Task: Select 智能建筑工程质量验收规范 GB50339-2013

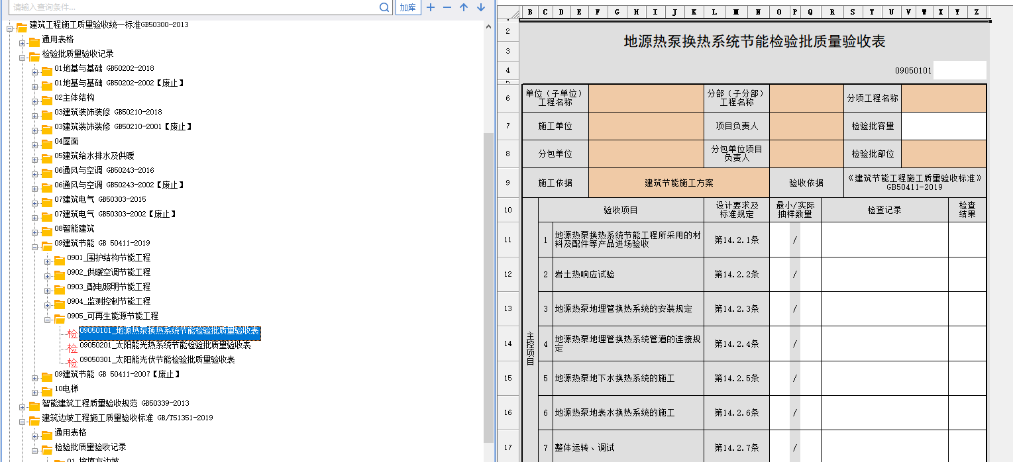Action: click(115, 403)
